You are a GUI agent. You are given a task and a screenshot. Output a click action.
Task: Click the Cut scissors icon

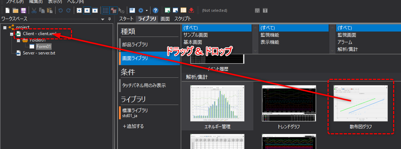34,10
